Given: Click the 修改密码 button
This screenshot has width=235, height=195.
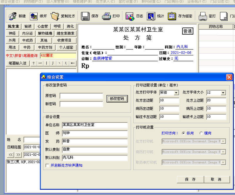Looking at the screenshot, I should tap(117, 99).
